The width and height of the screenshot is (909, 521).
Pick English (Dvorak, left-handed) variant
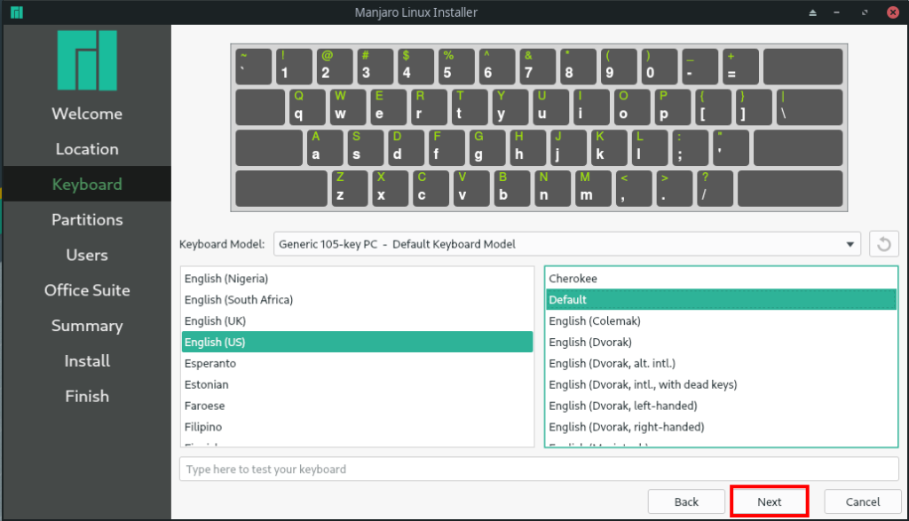[x=721, y=406]
